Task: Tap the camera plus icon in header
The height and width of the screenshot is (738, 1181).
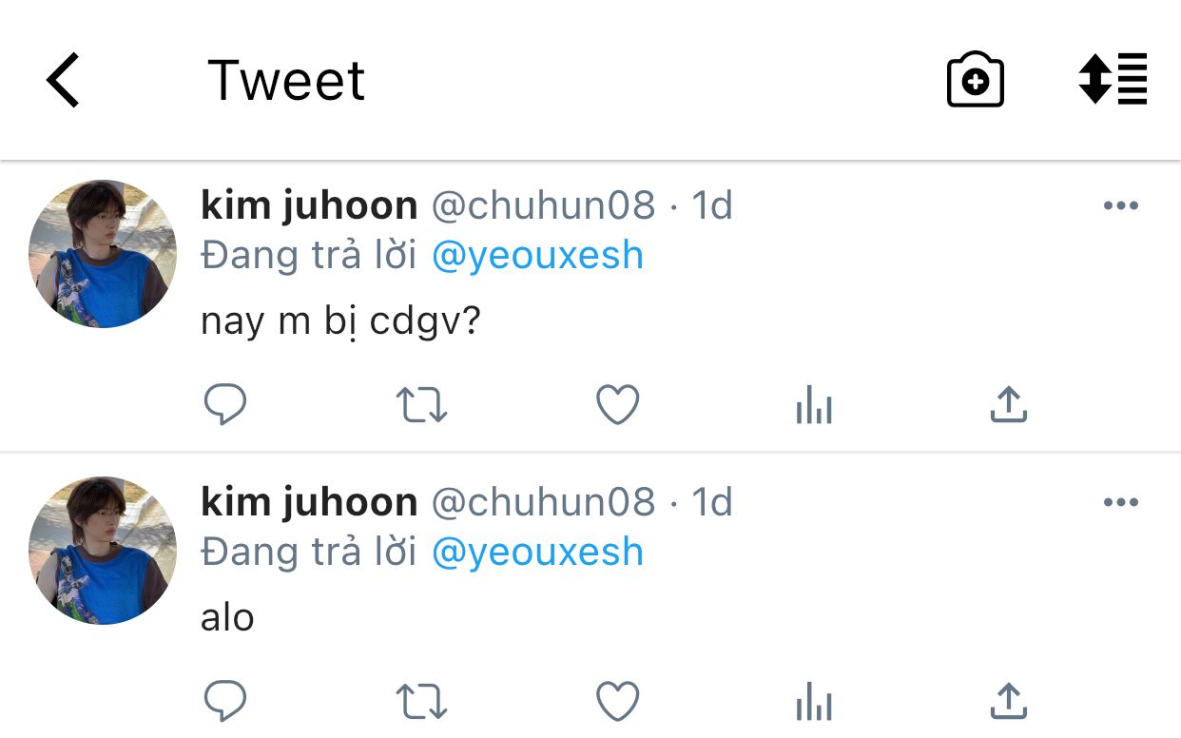Action: pos(975,81)
